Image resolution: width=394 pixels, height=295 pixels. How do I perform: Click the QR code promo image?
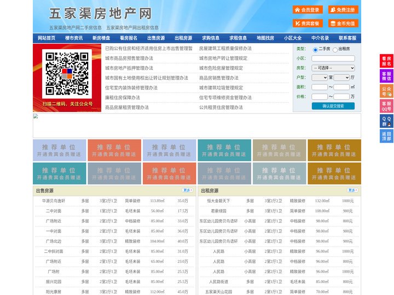pyautogui.click(x=67, y=78)
